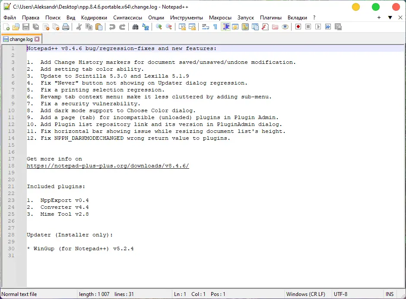Screen dimensions: 406x299
Task: Toggle Folder as Workspace icon
Action: pos(275,27)
